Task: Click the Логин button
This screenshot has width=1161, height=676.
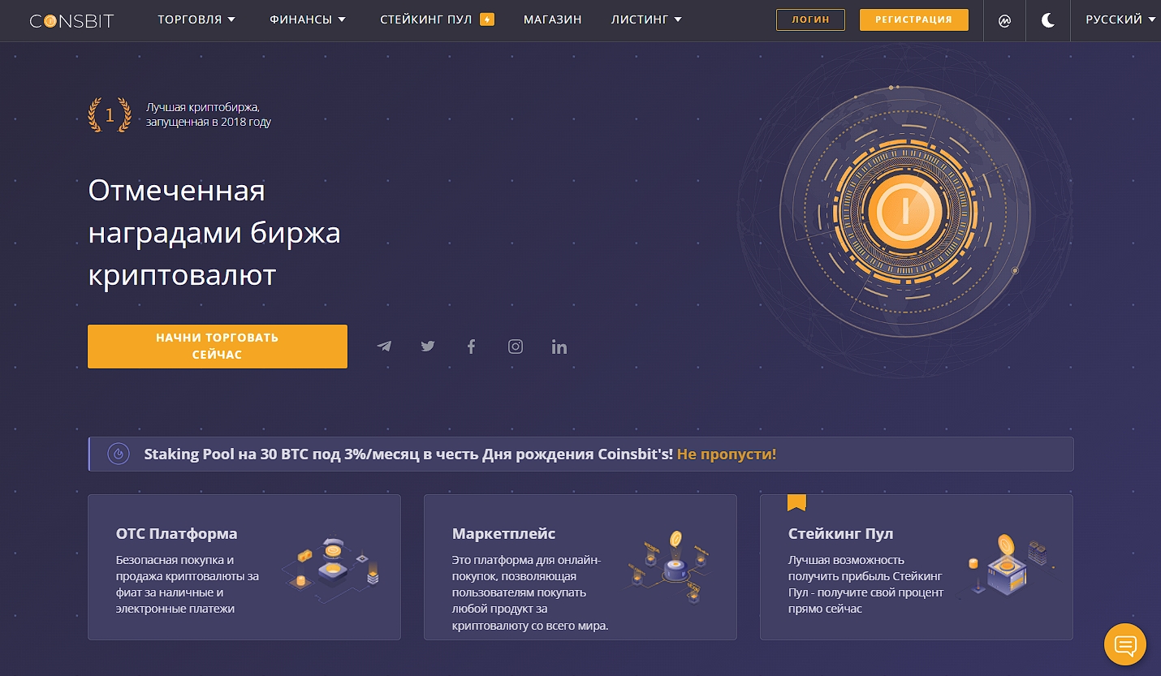Action: [x=810, y=19]
